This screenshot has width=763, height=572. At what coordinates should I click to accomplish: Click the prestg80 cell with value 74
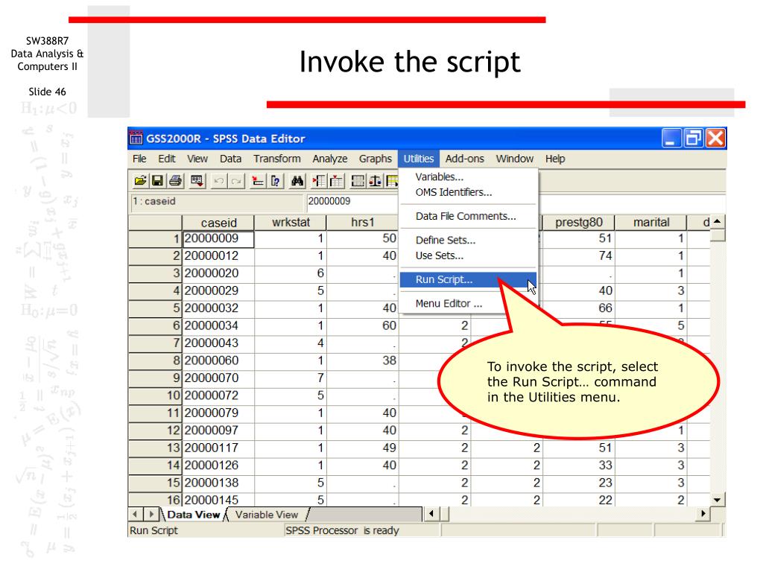(578, 256)
